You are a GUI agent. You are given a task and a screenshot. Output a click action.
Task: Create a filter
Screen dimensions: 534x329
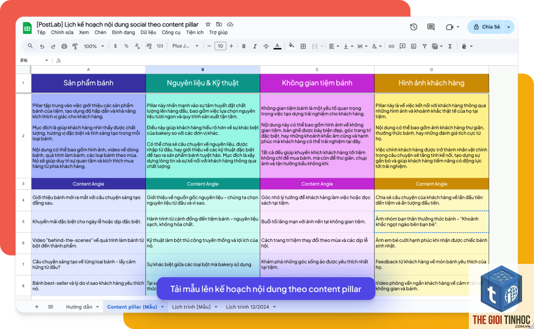(x=424, y=46)
